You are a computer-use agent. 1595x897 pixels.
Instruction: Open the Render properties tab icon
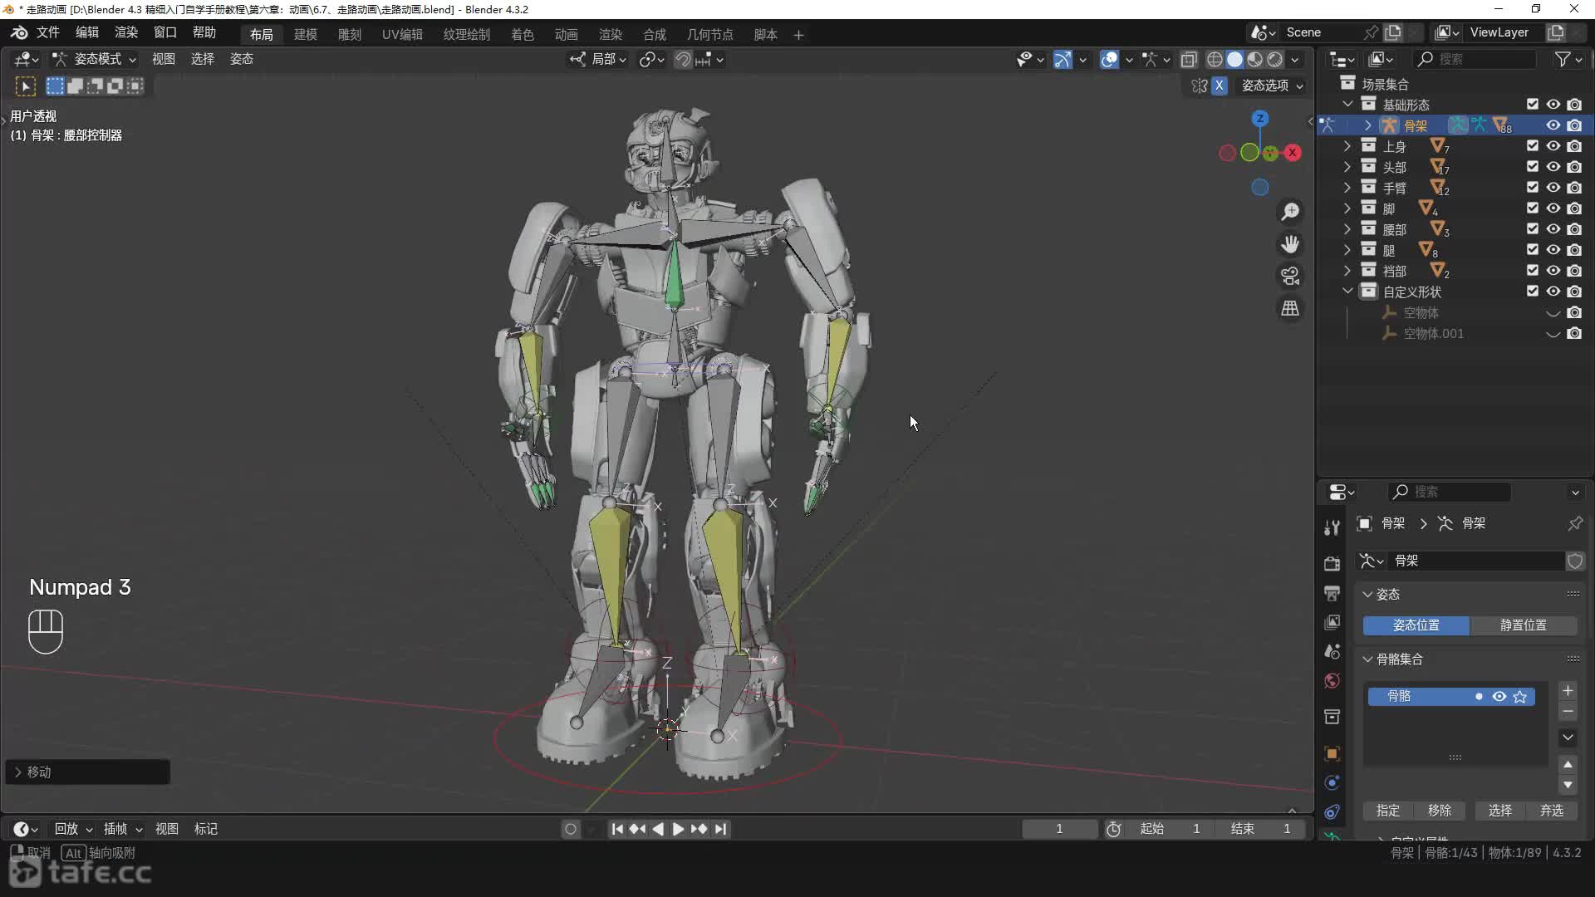[1332, 563]
